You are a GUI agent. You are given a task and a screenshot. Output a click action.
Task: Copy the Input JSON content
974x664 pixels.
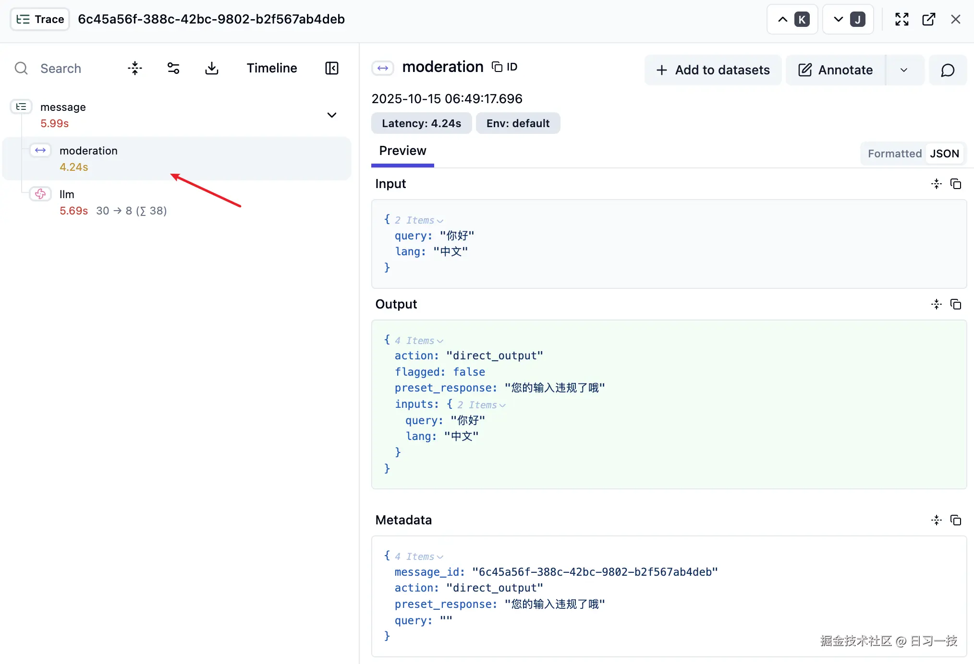tap(956, 184)
